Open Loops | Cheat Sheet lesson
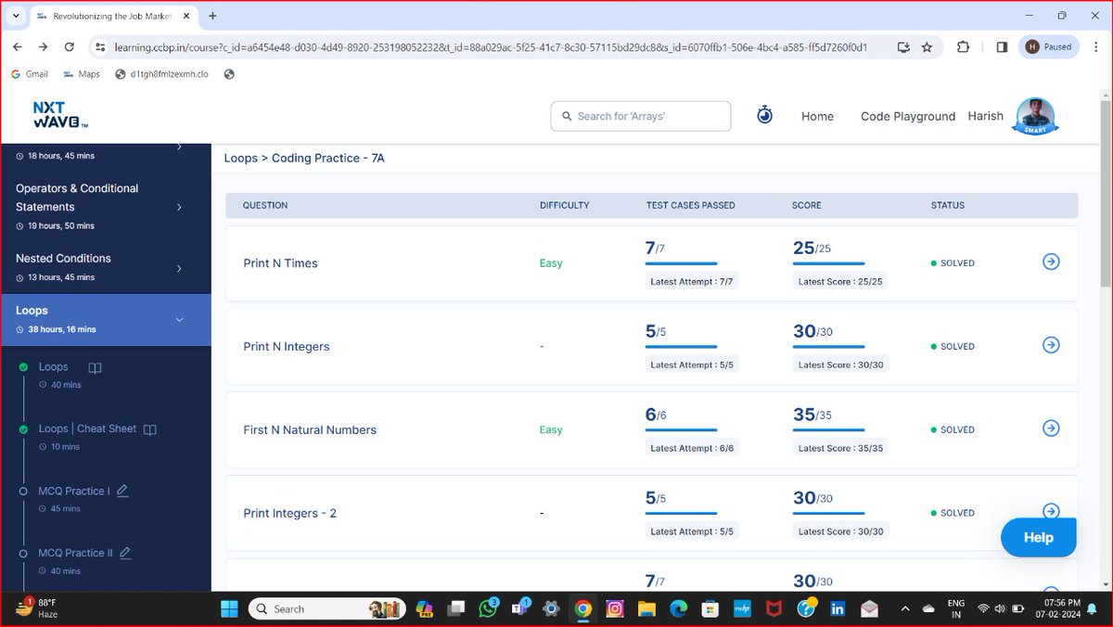The width and height of the screenshot is (1113, 627). (x=87, y=429)
